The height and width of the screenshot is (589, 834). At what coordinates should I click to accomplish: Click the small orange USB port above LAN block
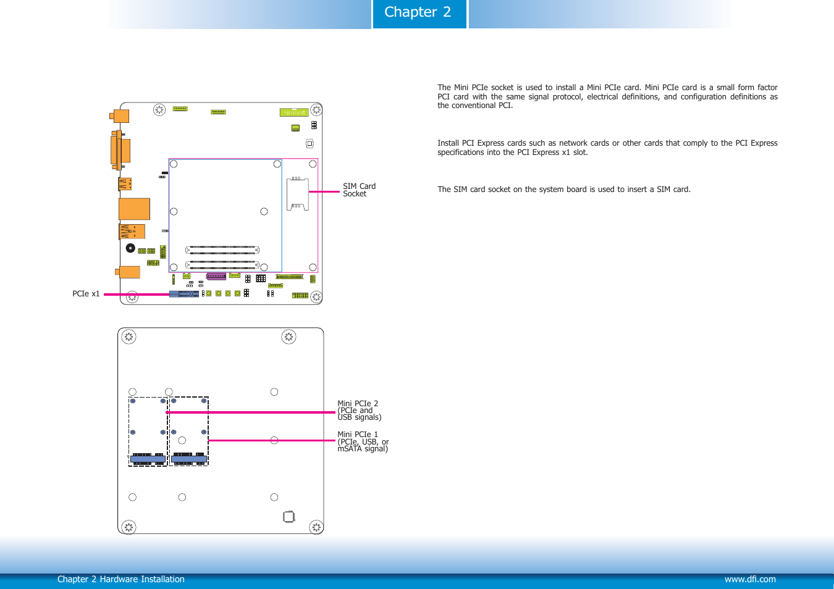[x=125, y=184]
